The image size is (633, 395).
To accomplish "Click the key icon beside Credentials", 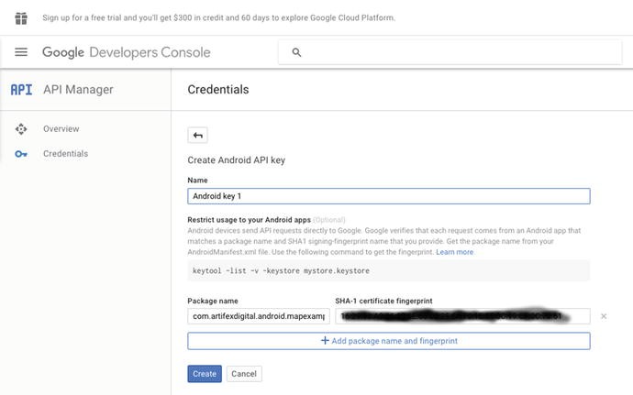I will pos(21,154).
